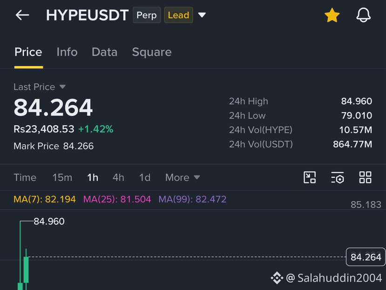386x290 pixels.
Task: Tap the MA(99): 82.472 indicator
Action: (x=192, y=199)
